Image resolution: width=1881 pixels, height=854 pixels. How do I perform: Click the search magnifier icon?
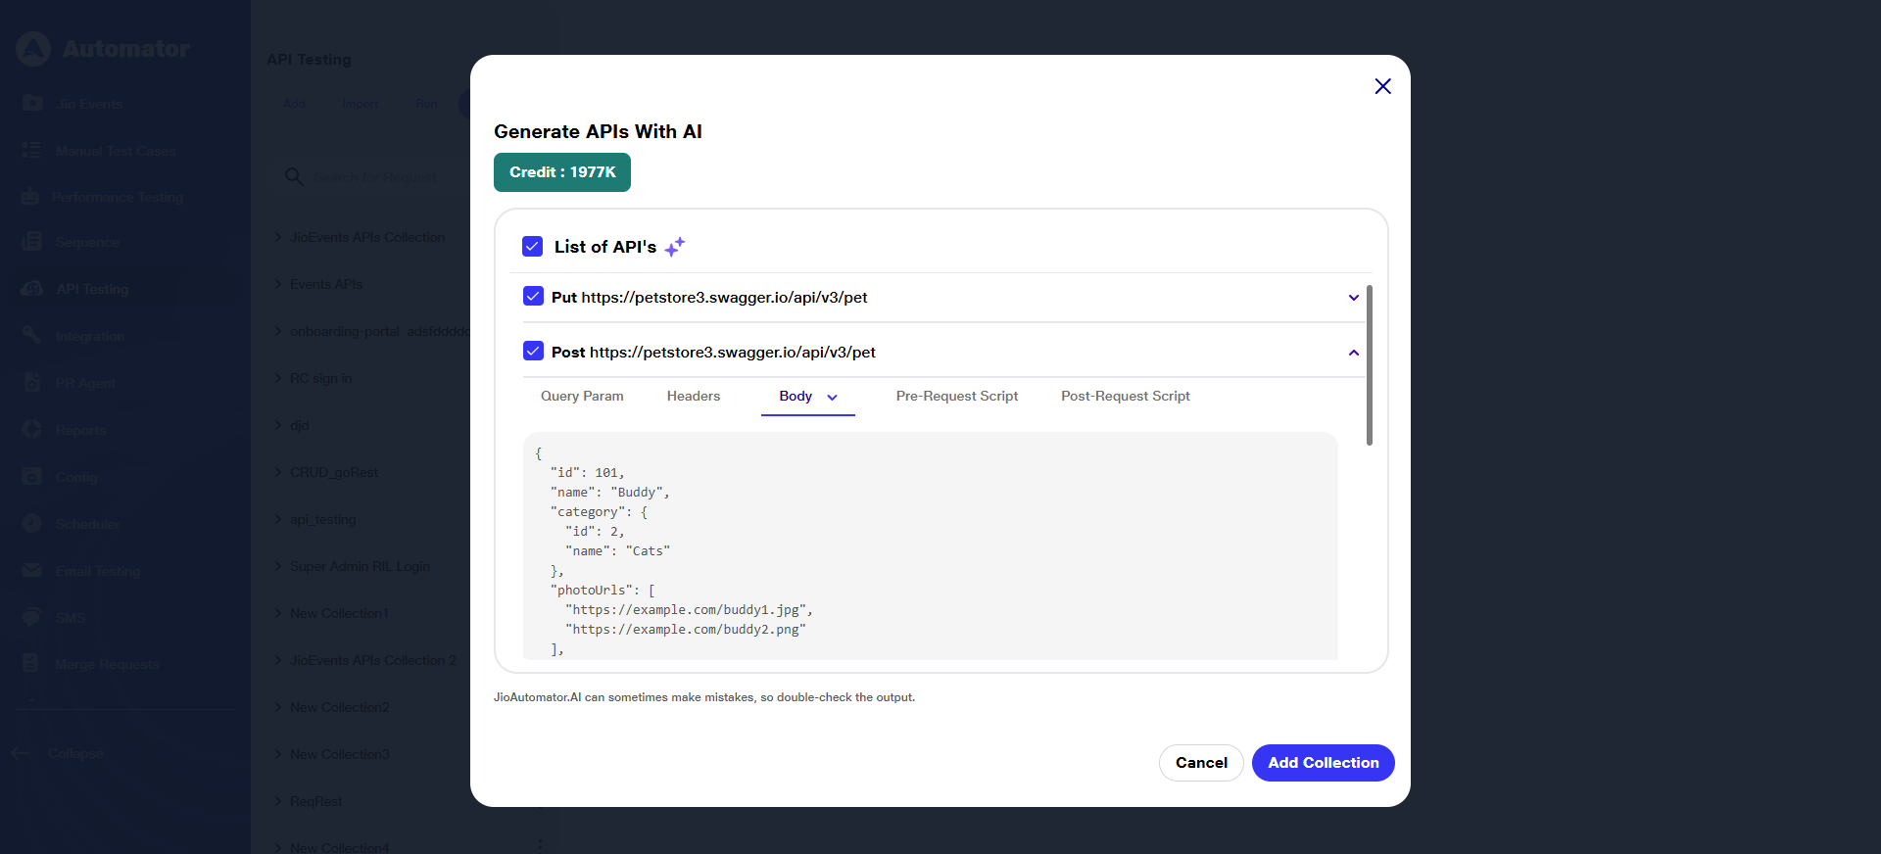[x=294, y=176]
